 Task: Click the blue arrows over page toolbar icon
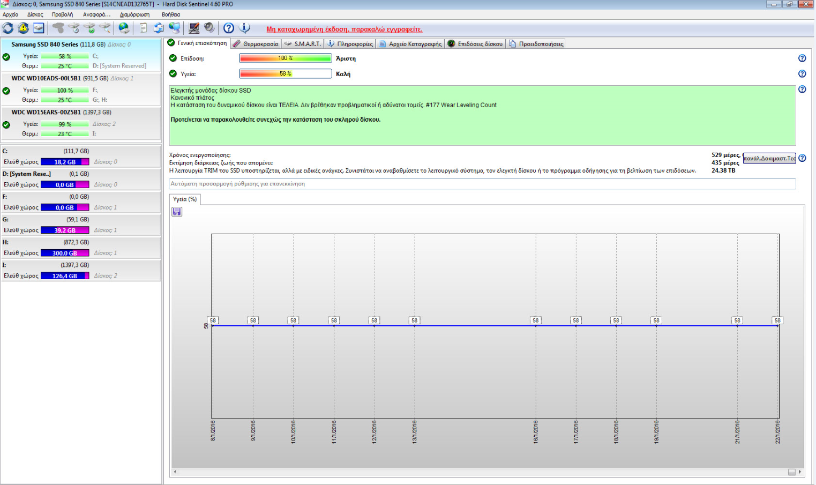click(159, 28)
